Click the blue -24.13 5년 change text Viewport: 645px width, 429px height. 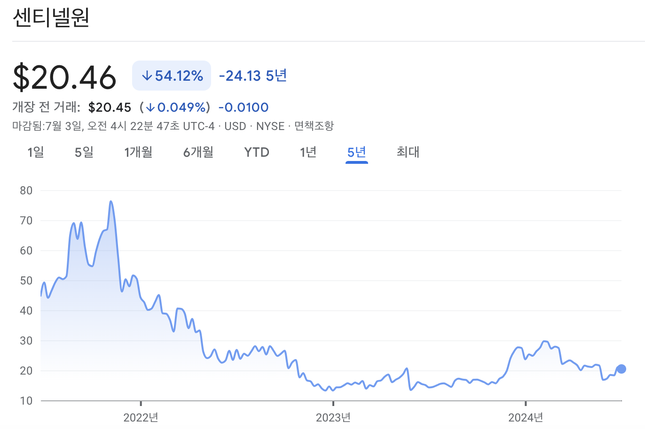pos(252,76)
